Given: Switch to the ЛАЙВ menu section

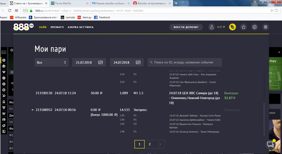Looking at the screenshot, I should 43,27.
